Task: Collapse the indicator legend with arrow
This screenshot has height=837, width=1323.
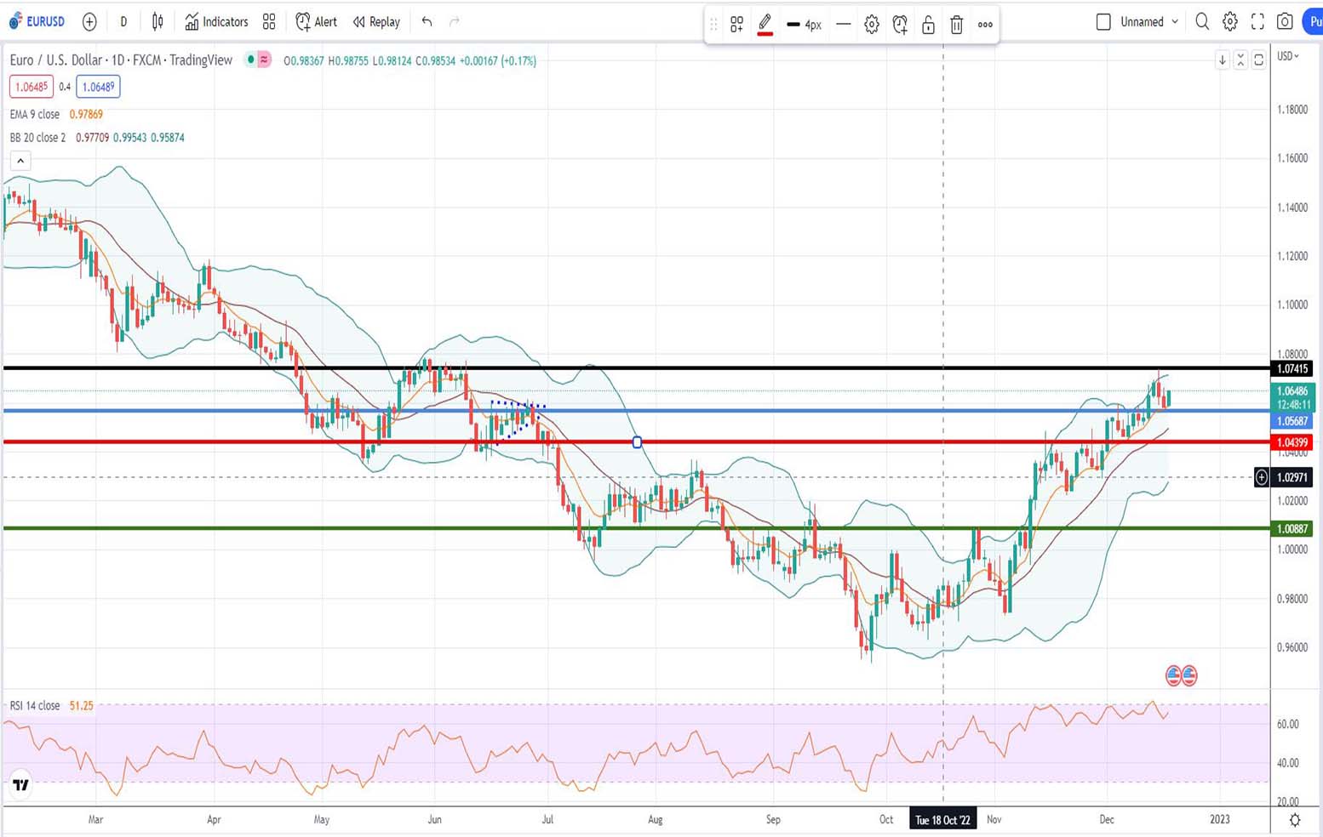Action: [x=20, y=160]
